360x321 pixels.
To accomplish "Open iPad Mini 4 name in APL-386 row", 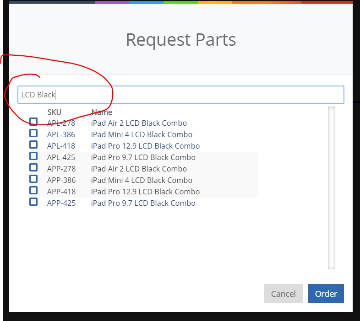I will [x=142, y=134].
